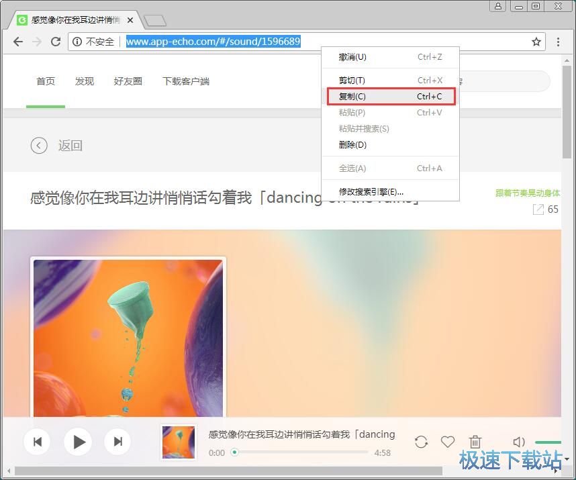Choose 复制(C) from the context menu

click(391, 96)
